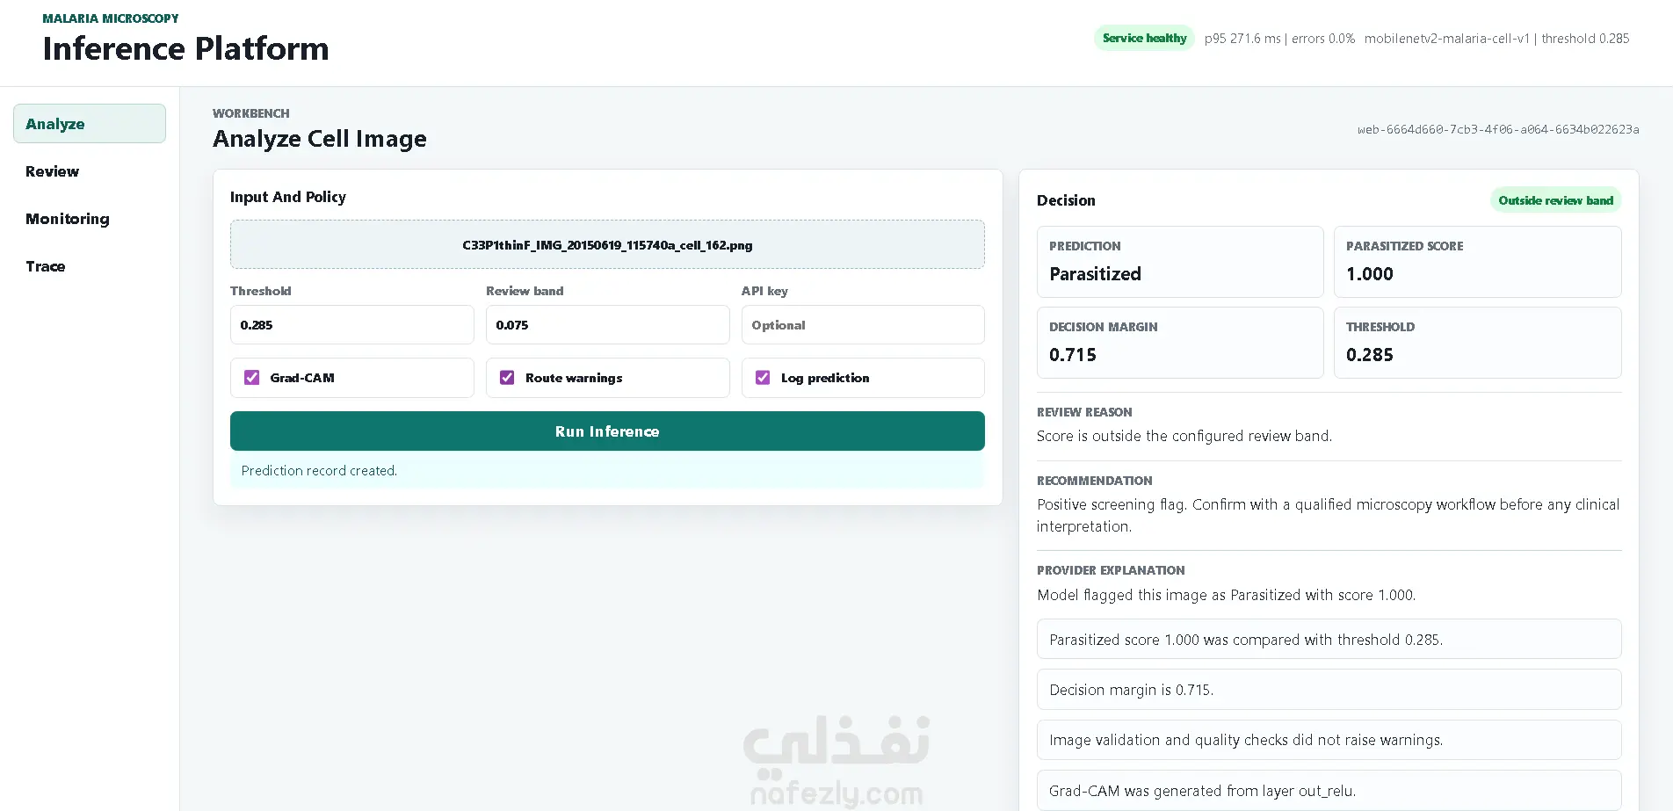Select the Prediction Parasitized card
Screen dimensions: 1673x811
tap(1180, 262)
